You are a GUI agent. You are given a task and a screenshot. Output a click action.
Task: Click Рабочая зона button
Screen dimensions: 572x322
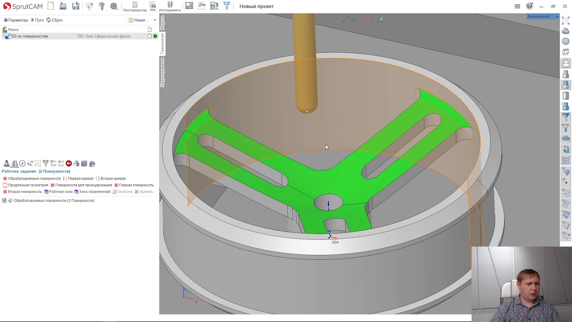click(x=58, y=192)
